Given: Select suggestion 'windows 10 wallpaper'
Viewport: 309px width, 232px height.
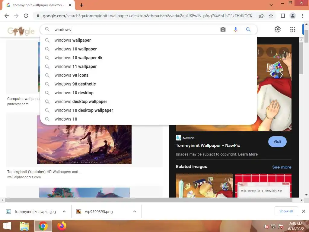Looking at the screenshot, I should pyautogui.click(x=148, y=49).
